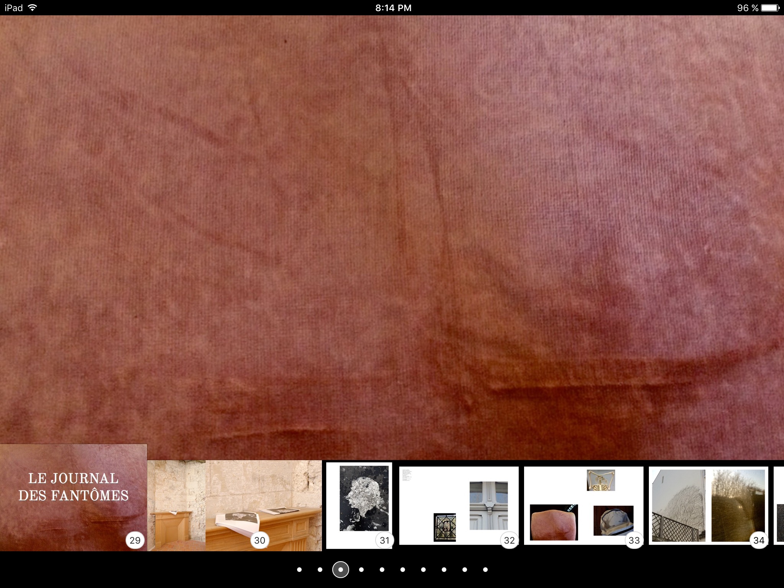This screenshot has height=588, width=784.
Task: Select the fifth page indicator dot
Action: pos(382,570)
